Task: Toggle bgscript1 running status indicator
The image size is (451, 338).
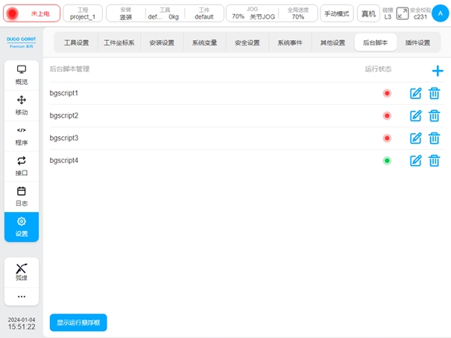Action: click(x=387, y=93)
